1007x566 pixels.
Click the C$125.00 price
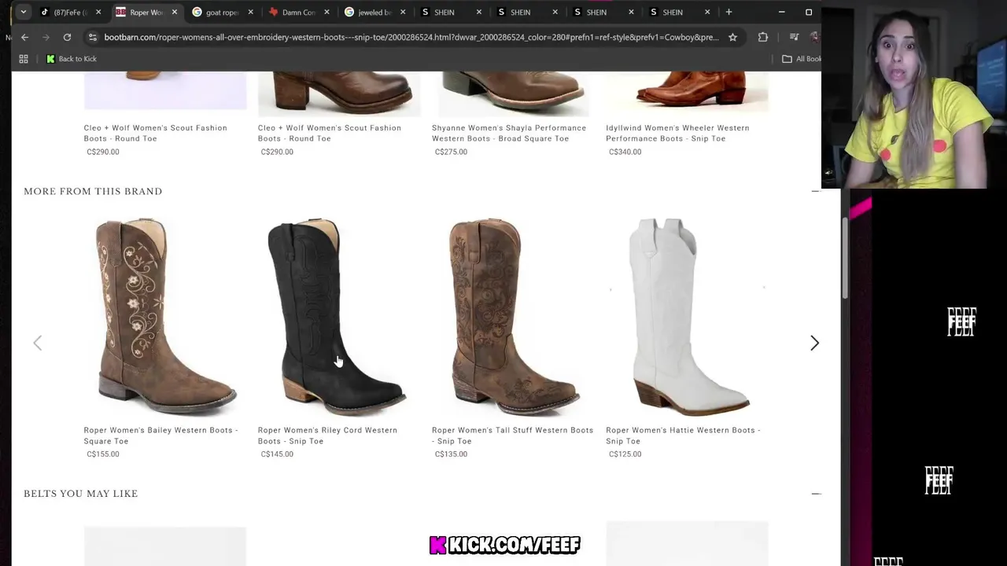[625, 454]
